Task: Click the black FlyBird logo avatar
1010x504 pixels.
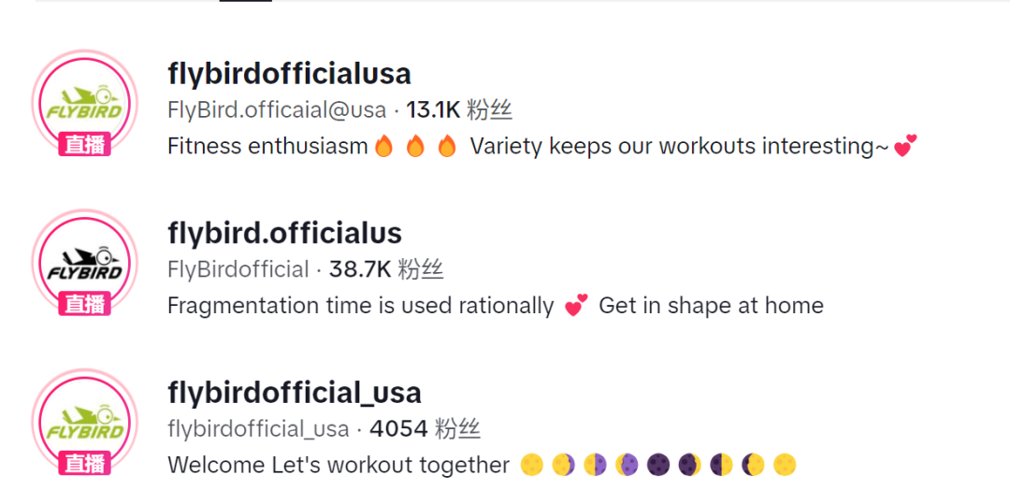Action: coord(84,260)
